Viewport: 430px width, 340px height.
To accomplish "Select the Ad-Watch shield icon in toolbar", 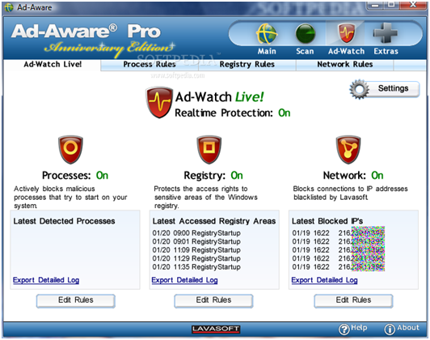I will [346, 33].
